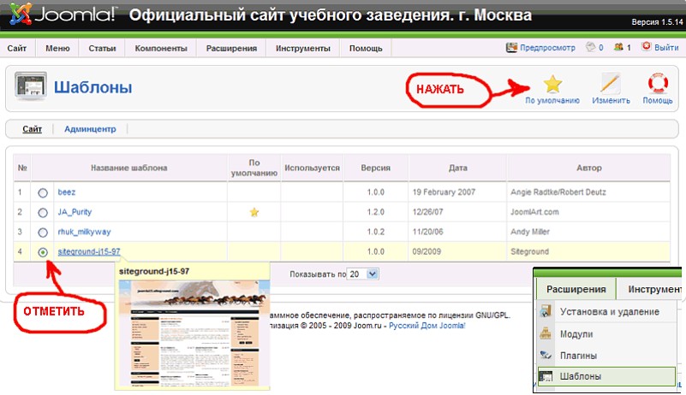
Task: Click the 'Дата' column header
Action: (457, 168)
